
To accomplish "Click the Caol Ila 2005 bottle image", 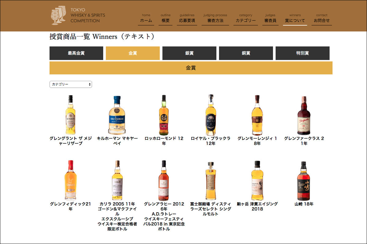I will 117,180.
